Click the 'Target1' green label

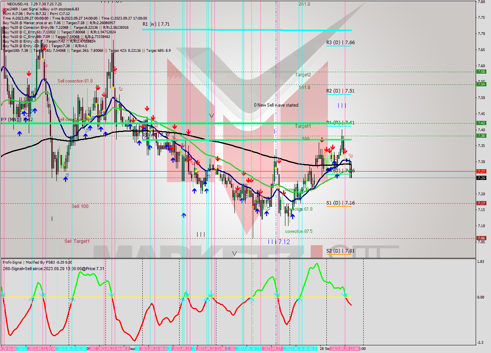click(303, 126)
